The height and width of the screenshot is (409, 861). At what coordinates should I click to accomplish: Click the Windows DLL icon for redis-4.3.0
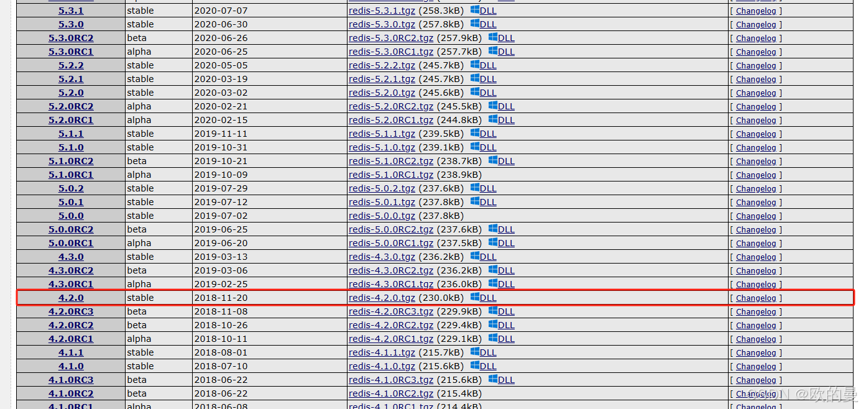[475, 256]
